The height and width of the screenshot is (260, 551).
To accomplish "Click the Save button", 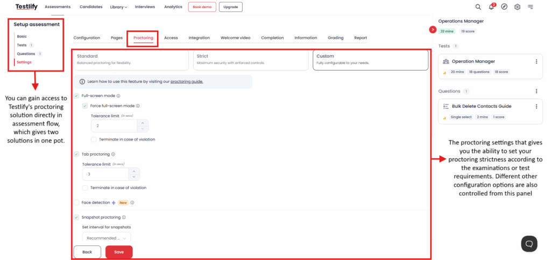I will click(119, 252).
